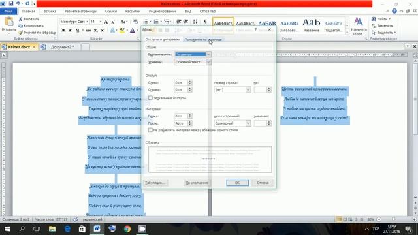Click the По умолчанию button
This screenshot has height=235, width=418.
197,183
